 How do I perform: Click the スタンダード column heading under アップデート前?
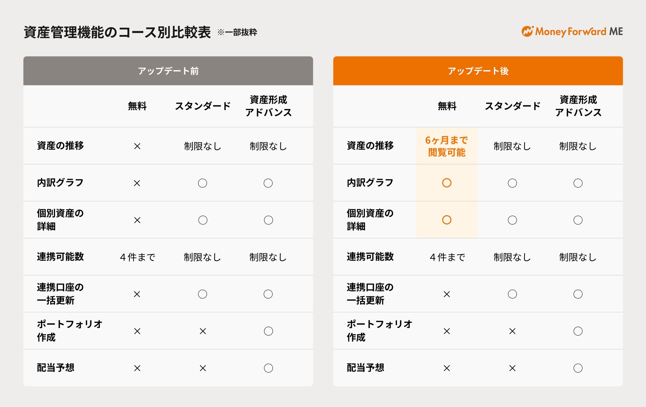[x=203, y=106]
